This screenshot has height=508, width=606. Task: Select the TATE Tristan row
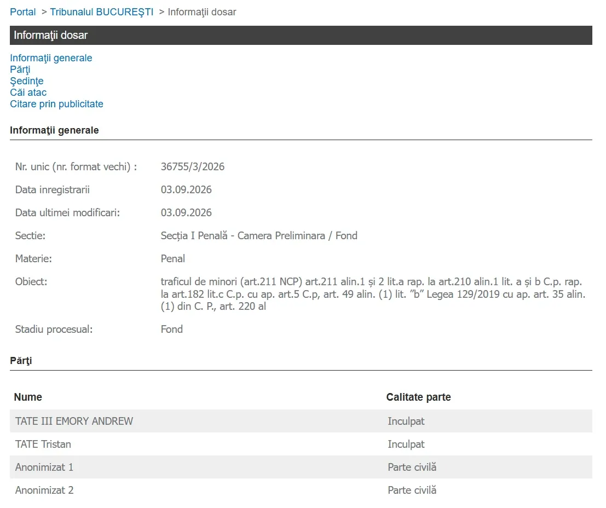(301, 444)
